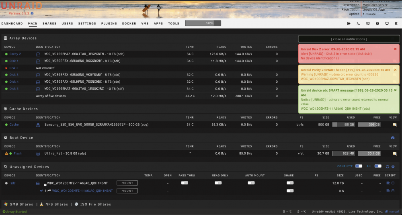The width and height of the screenshot is (402, 215).
Task: Click the disk icon for Disk 5
Action: [x=38, y=89]
